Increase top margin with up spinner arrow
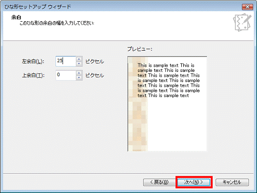This screenshot has width=257, height=193. click(x=79, y=73)
